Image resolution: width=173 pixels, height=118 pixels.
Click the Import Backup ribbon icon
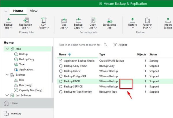168,20
